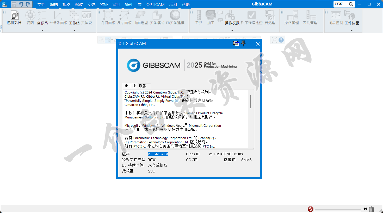Image resolution: width=383 pixels, height=213 pixels.
Task: Click the Gibbs ID value 2cf1123456789012-0ffe
Action: coord(226,154)
